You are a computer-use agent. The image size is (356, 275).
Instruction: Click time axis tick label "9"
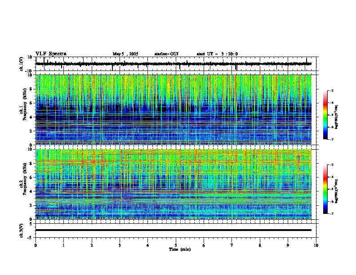pyautogui.click(x=288, y=245)
